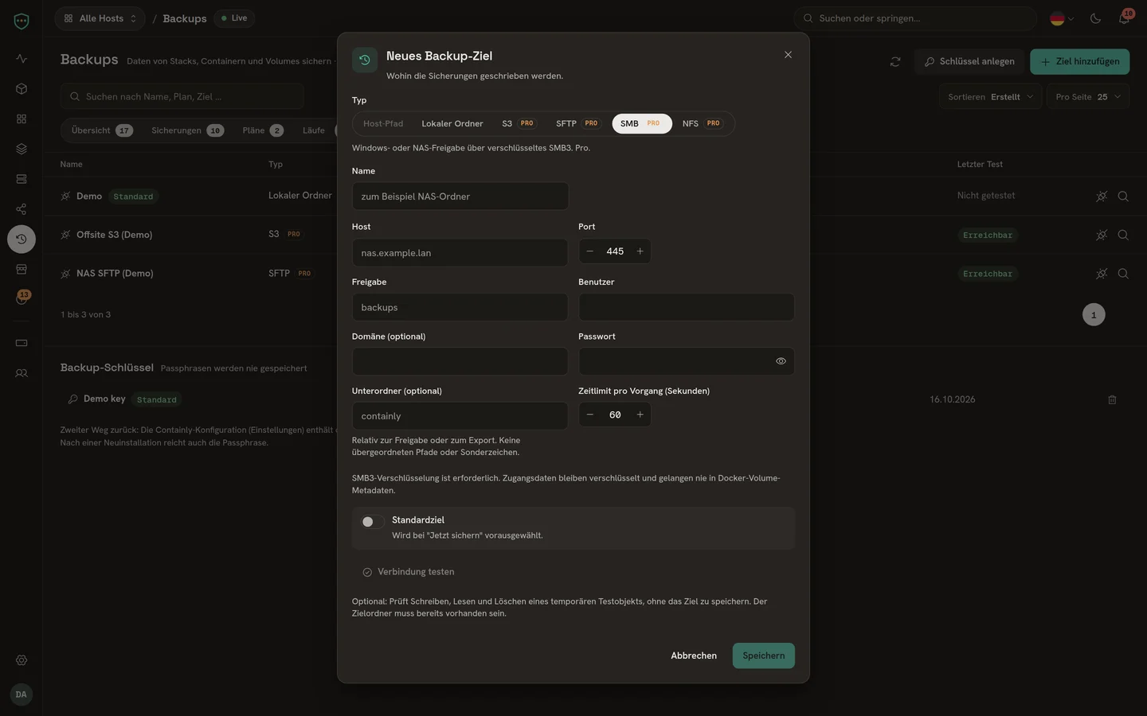Image resolution: width=1147 pixels, height=716 pixels.
Task: Open the archive box icon in sidebar
Action: 22,269
